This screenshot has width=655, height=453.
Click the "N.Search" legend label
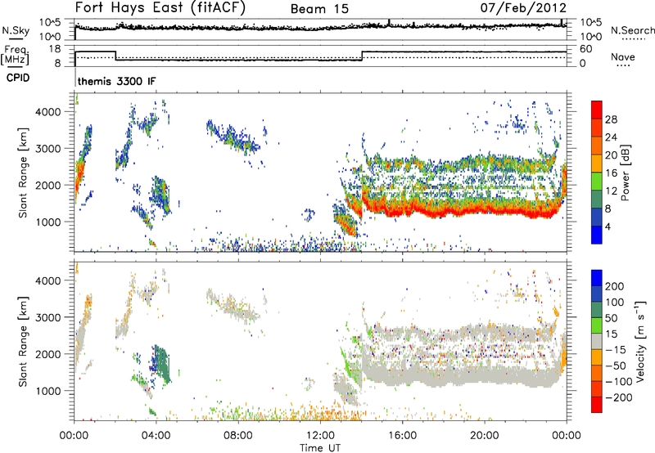point(632,30)
